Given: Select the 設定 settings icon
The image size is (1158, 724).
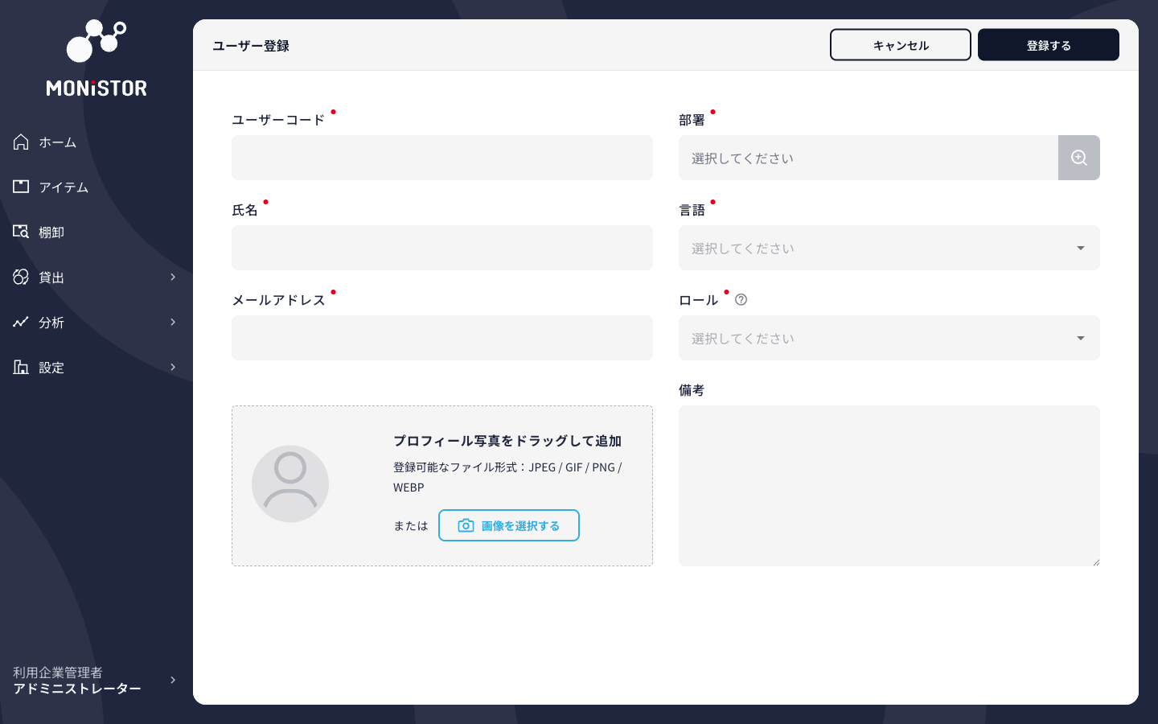Looking at the screenshot, I should [x=21, y=367].
